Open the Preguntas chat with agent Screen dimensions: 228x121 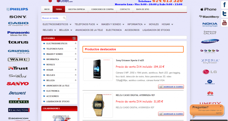point(207,110)
